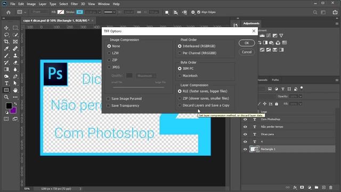Screen dimensions: 341x192
Task: Open the Layers panel options menu
Action: tap(337, 80)
